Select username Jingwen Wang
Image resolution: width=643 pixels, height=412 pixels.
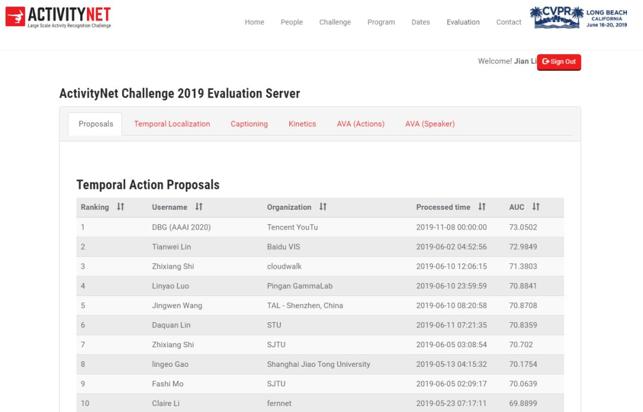point(177,306)
